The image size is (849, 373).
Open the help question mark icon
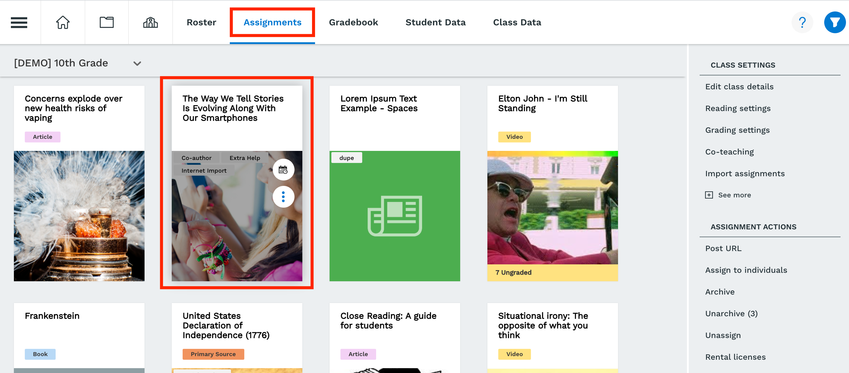point(802,22)
